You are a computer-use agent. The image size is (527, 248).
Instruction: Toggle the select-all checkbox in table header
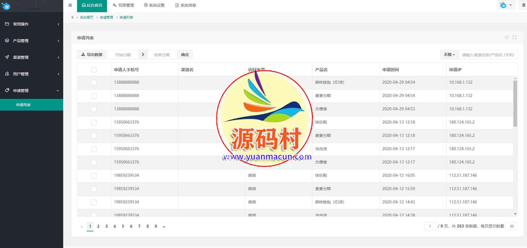point(94,70)
